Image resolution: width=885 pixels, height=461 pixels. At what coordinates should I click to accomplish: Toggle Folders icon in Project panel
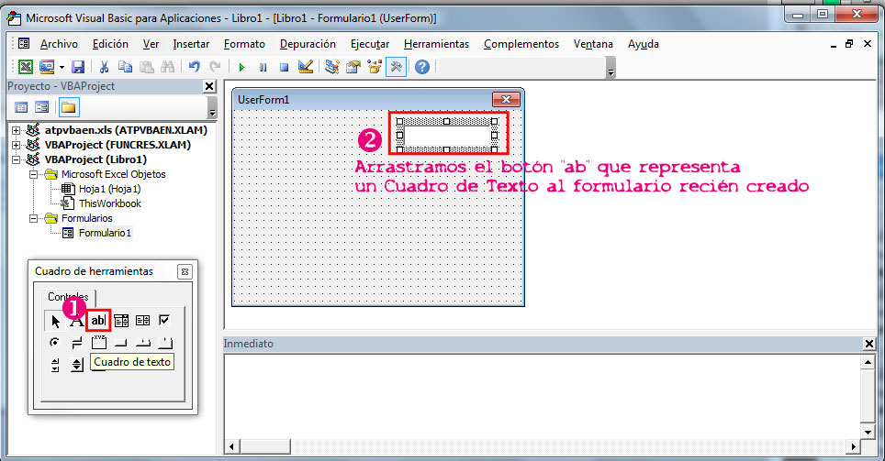pyautogui.click(x=69, y=107)
